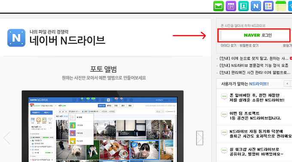This screenshot has width=292, height=162.
Task: Click the N드라이브 link in 사용자가 말하는 heading
Action: click(259, 84)
